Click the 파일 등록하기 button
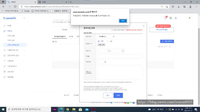This screenshot has height=112, width=200. click(x=167, y=41)
